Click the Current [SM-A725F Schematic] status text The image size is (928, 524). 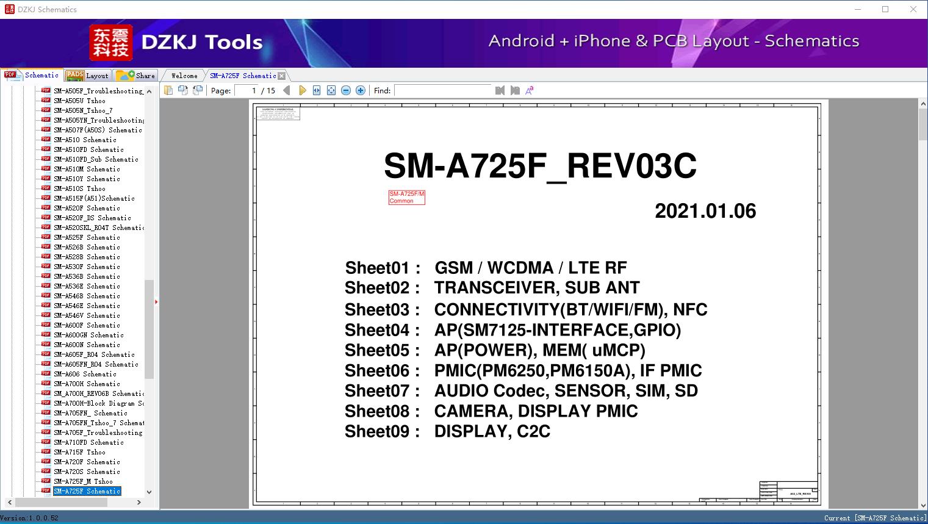click(874, 518)
